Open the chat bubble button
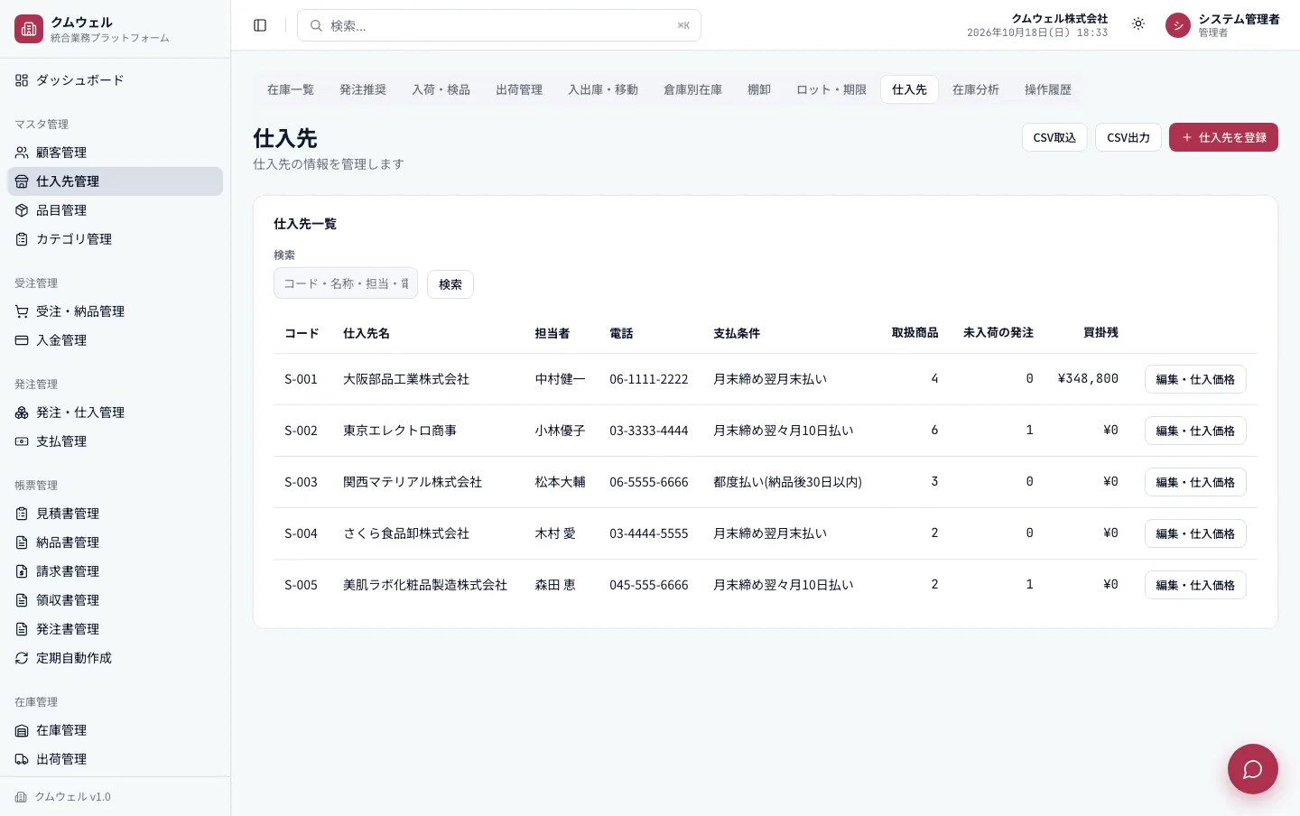The image size is (1300, 816). (1252, 769)
